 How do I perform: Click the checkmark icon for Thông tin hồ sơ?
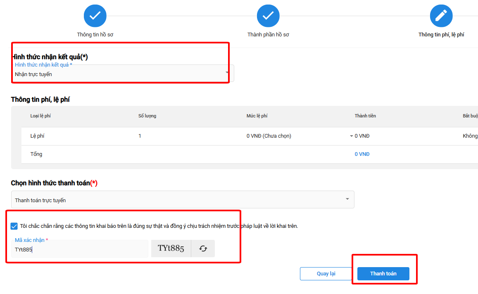(x=95, y=16)
